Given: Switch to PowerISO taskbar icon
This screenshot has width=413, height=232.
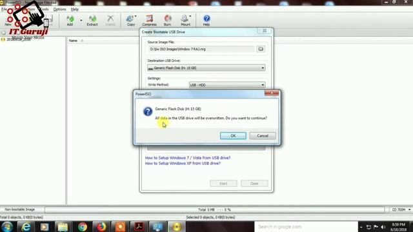Looking at the screenshot, I should click(177, 227).
